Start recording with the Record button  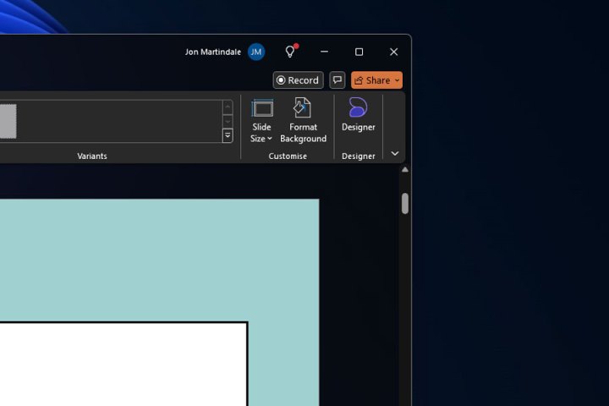coord(298,80)
